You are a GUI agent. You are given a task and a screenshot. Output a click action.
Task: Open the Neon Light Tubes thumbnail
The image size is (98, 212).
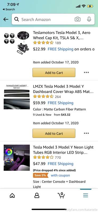[17, 158]
